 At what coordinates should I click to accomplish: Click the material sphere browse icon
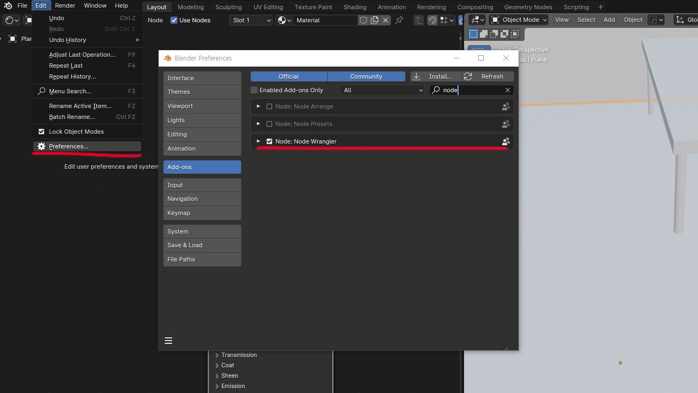point(284,20)
